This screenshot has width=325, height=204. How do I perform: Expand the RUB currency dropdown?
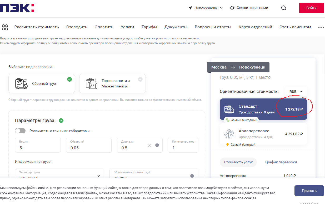click(x=296, y=92)
